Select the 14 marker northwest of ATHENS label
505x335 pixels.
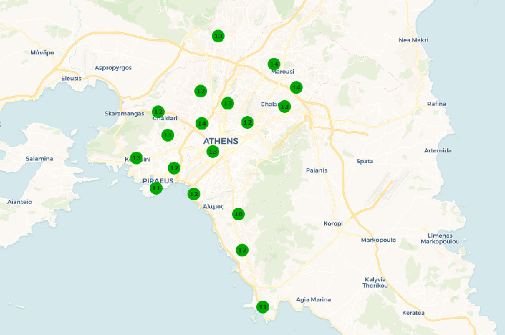click(202, 123)
